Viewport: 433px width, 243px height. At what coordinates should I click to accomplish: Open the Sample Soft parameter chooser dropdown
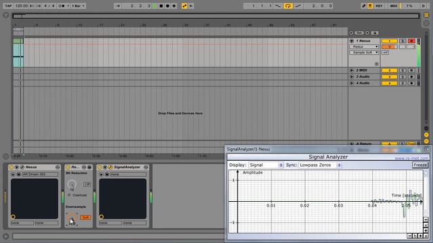point(364,53)
